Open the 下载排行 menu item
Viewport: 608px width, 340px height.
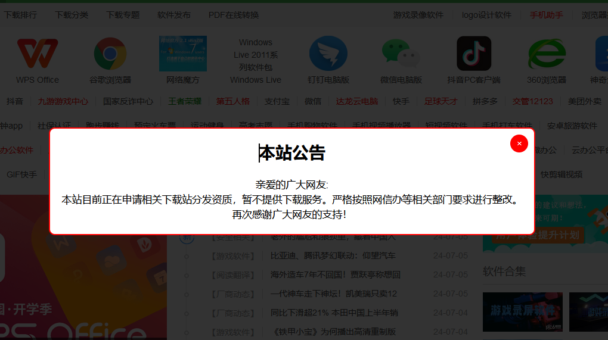point(20,15)
